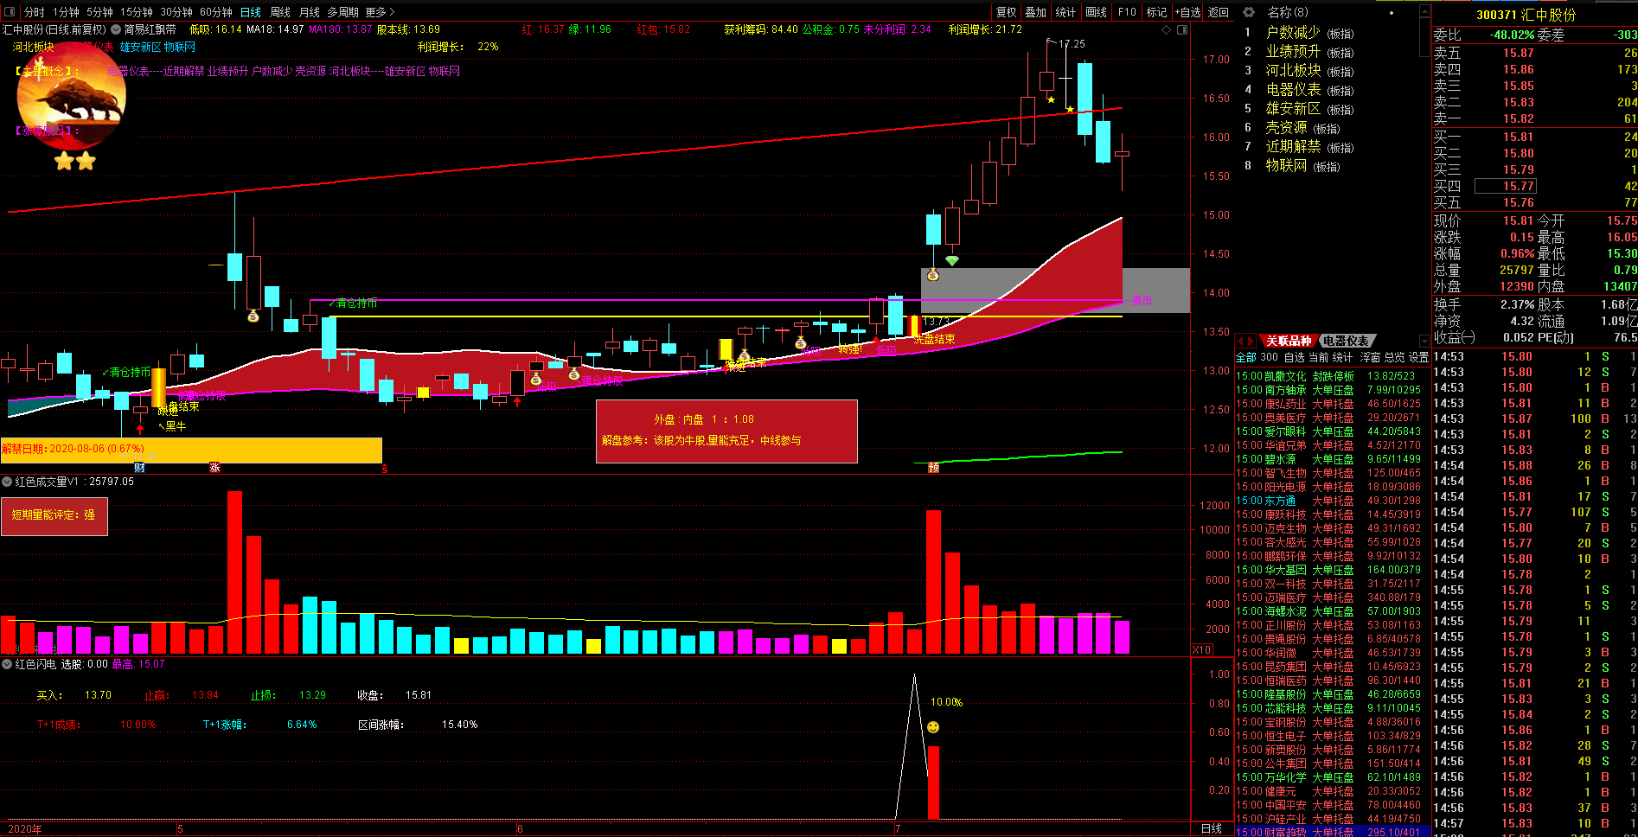
Task: Open 设置 settings in alert list bar
Action: (x=1418, y=357)
